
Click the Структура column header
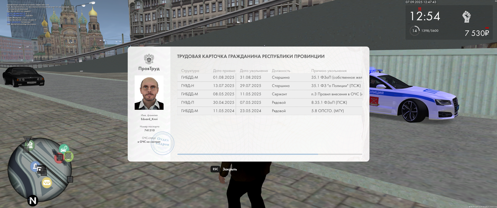tap(190, 71)
